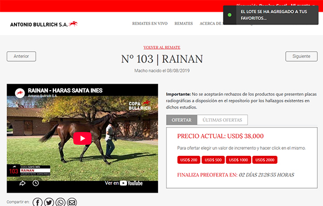Viewport: 323px width, 206px height.
Task: Switch to Últimas Ofertas tab
Action: [222, 120]
